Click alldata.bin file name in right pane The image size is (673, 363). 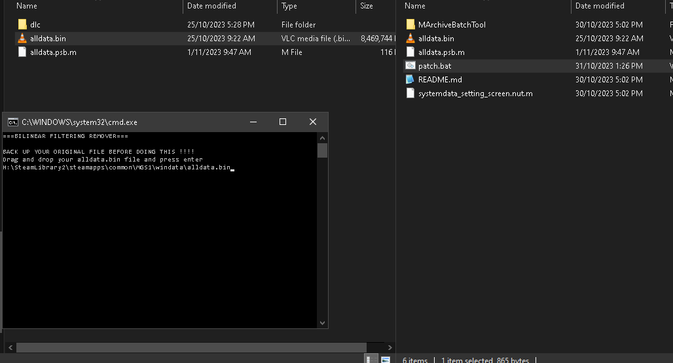tap(436, 38)
